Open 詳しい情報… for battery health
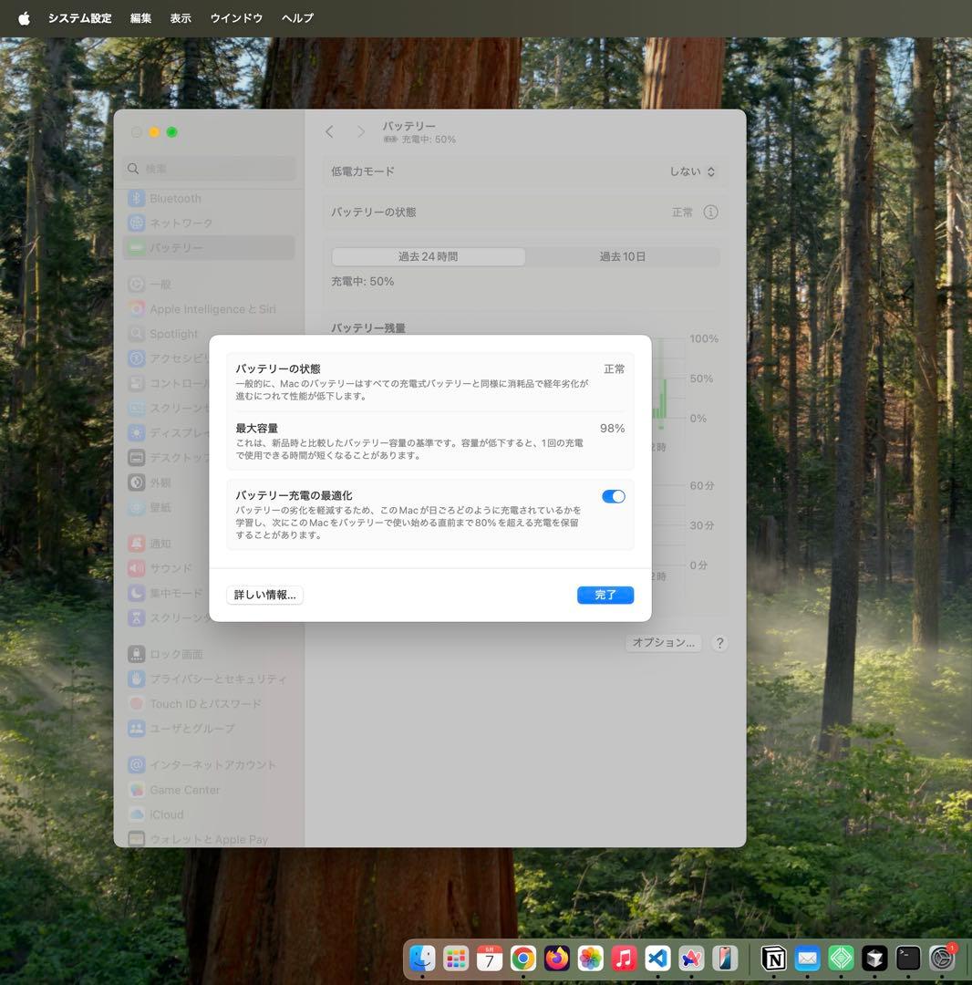Screen dimensions: 972x985 264,595
